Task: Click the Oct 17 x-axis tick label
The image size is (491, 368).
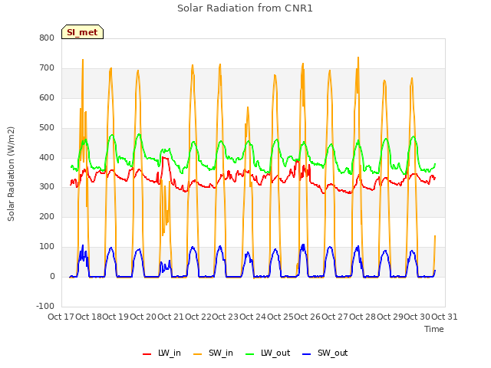Action: [61, 317]
